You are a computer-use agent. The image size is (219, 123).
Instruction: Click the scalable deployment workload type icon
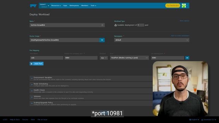pyautogui.click(x=116, y=25)
